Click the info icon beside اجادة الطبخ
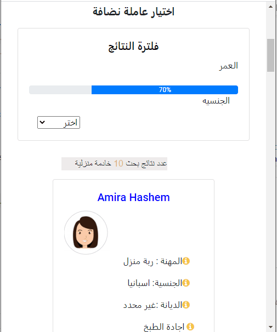Image resolution: width=277 pixels, height=332 pixels. pyautogui.click(x=190, y=327)
